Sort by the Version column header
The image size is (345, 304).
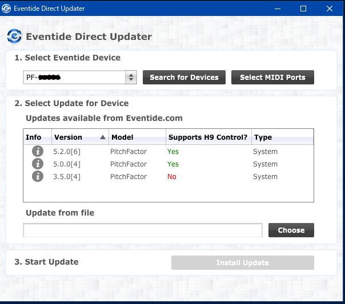pos(81,137)
